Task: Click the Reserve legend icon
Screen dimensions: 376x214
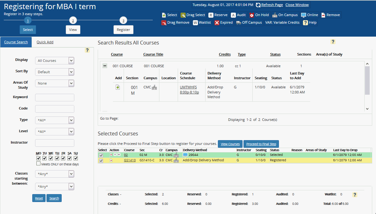Action: [x=211, y=15]
